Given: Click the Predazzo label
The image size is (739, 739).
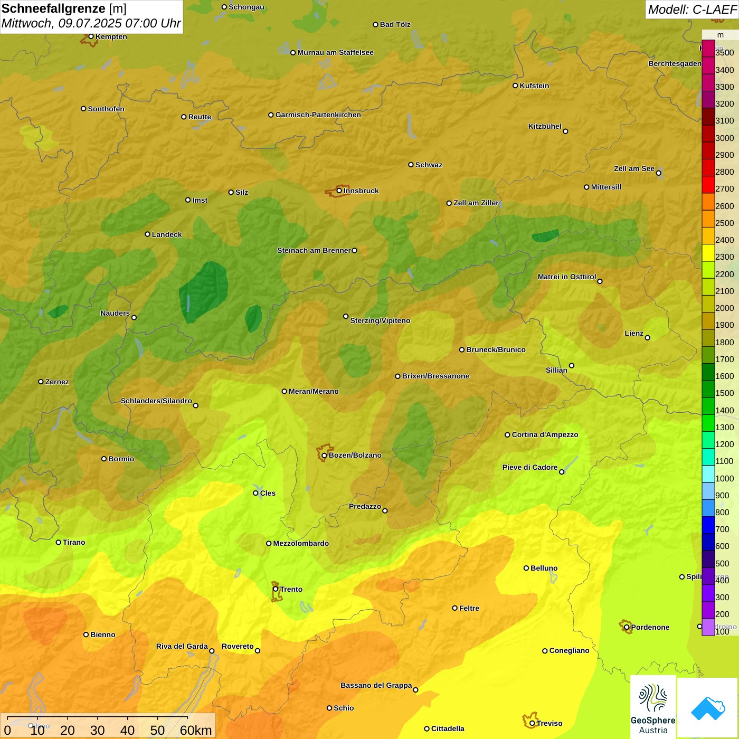Looking at the screenshot, I should click(x=365, y=506).
